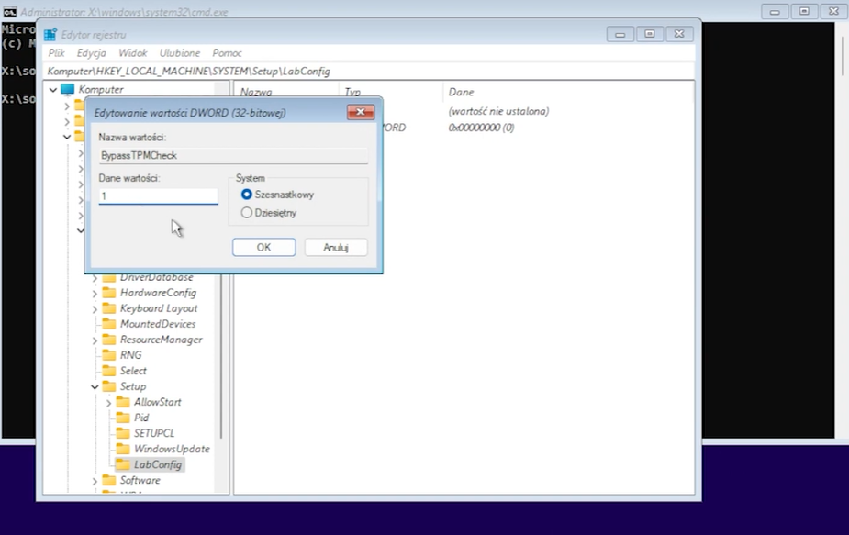Image resolution: width=849 pixels, height=535 pixels.
Task: Click the MountedDevices folder icon
Action: pos(109,324)
